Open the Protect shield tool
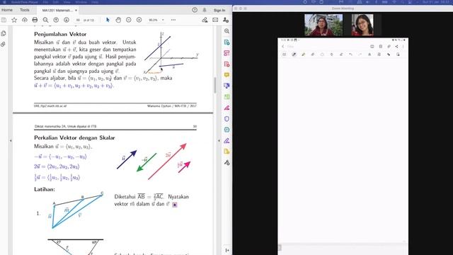Viewport: 453px width, 255px height. click(226, 119)
